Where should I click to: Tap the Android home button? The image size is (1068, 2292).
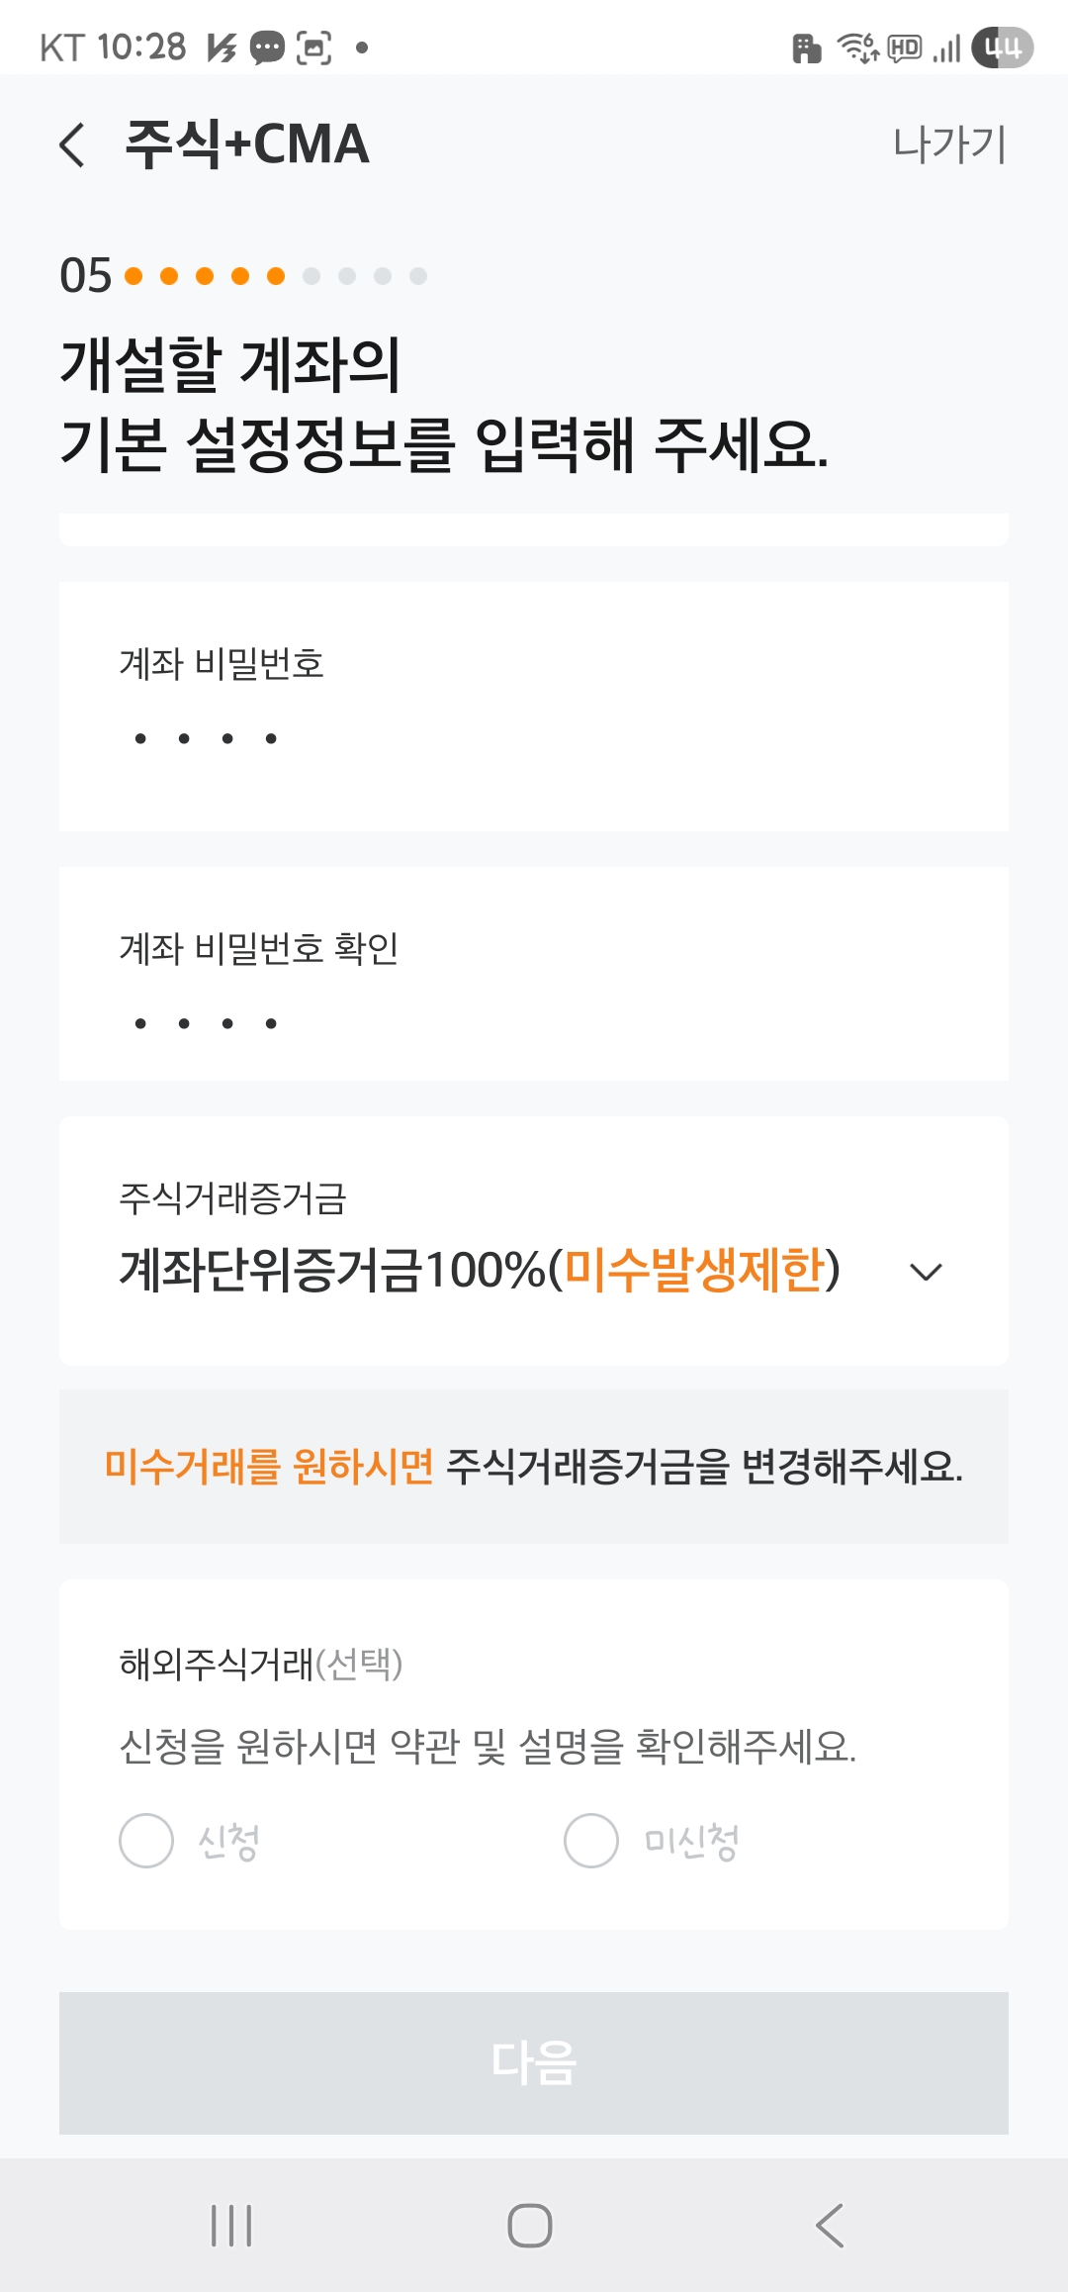coord(530,2226)
